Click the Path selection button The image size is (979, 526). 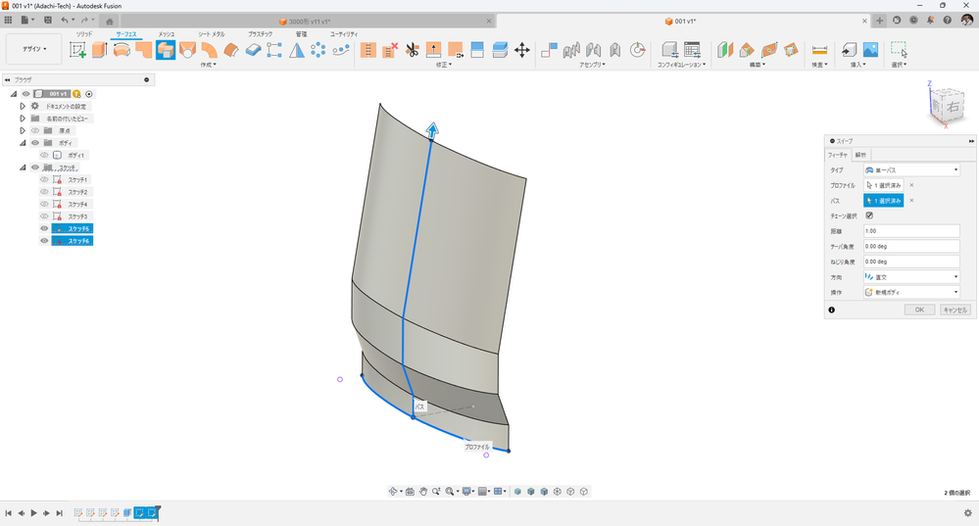(884, 200)
